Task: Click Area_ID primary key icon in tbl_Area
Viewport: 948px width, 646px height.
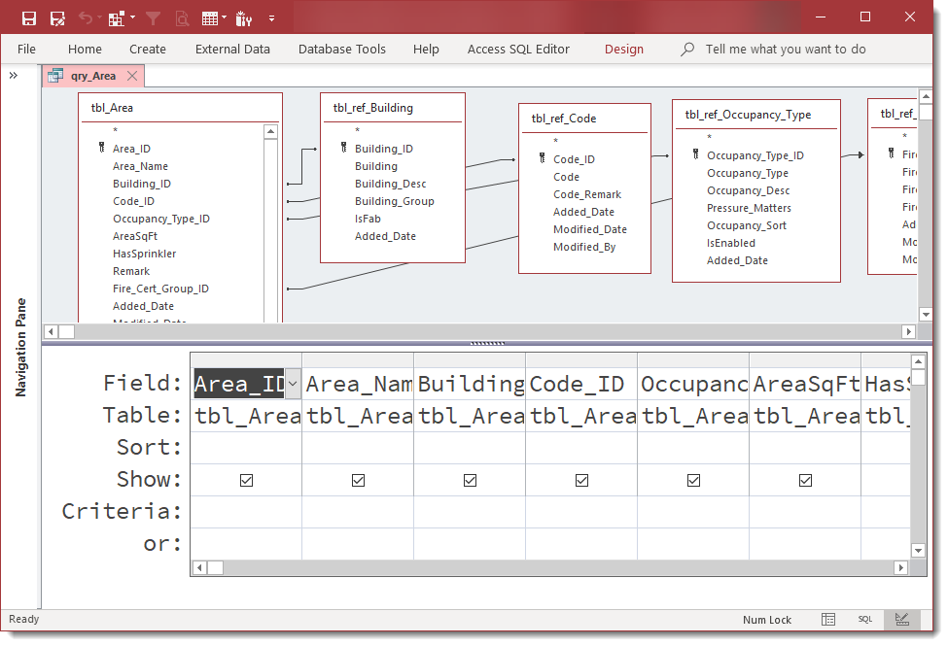Action: (x=101, y=148)
